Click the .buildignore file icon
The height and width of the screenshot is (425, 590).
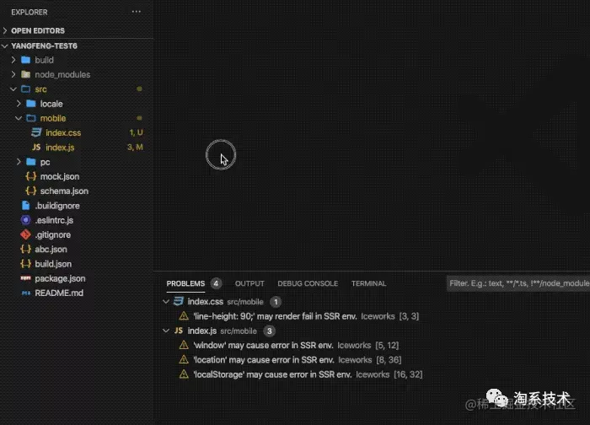click(25, 206)
